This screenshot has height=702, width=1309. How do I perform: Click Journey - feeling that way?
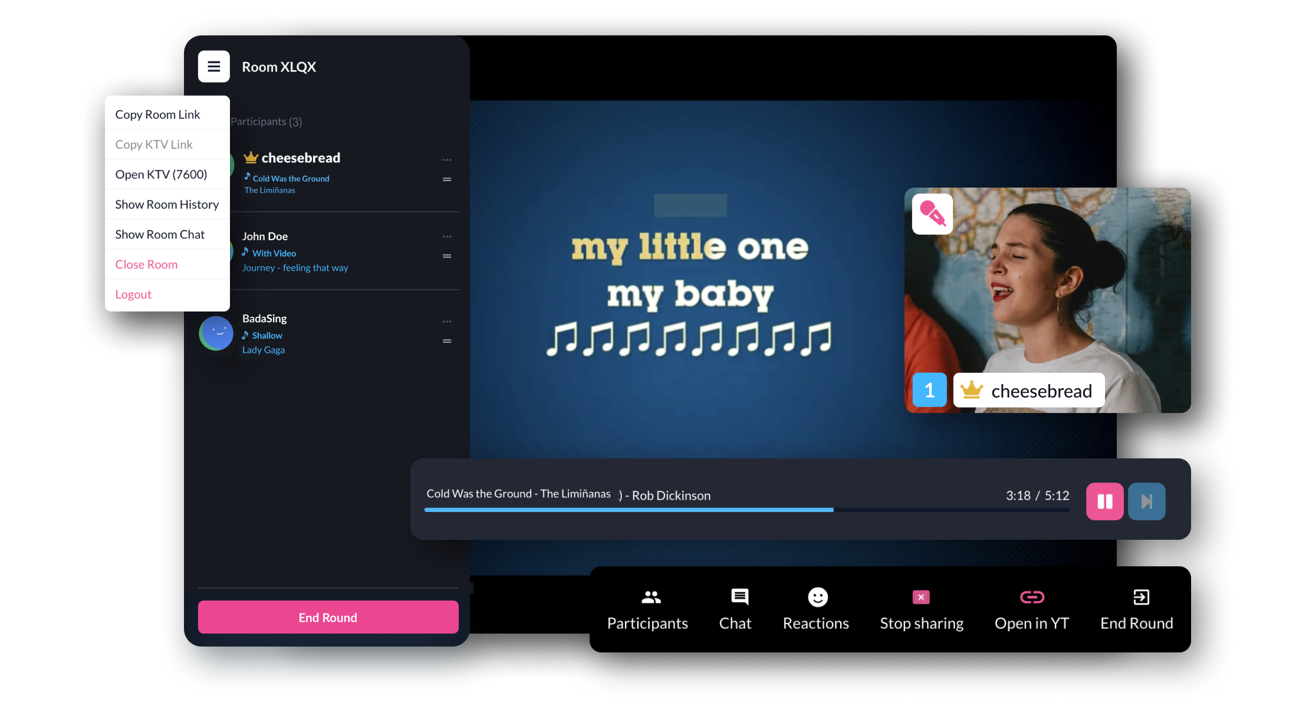[295, 268]
